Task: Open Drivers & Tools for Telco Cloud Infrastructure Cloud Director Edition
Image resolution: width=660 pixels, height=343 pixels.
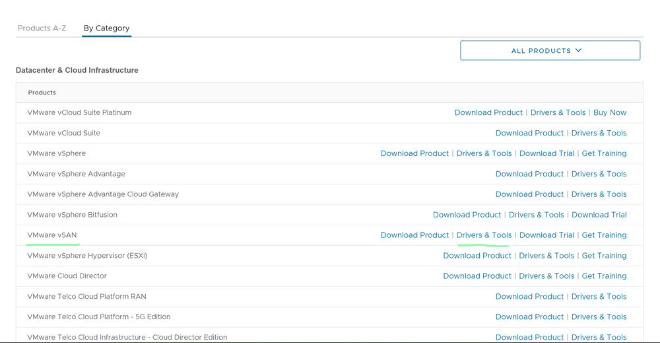Action: pyautogui.click(x=599, y=338)
